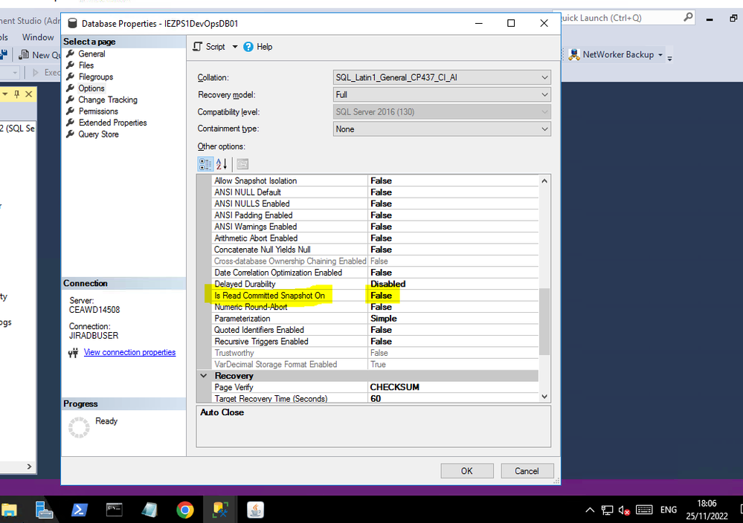743x523 pixels.
Task: Open the Script dropdown arrow
Action: pos(234,47)
